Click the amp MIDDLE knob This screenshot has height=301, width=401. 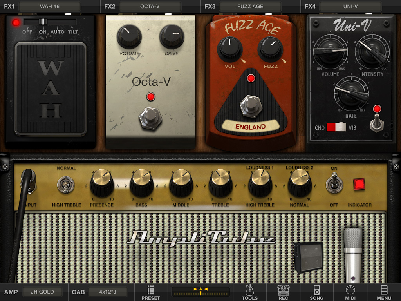[181, 183]
